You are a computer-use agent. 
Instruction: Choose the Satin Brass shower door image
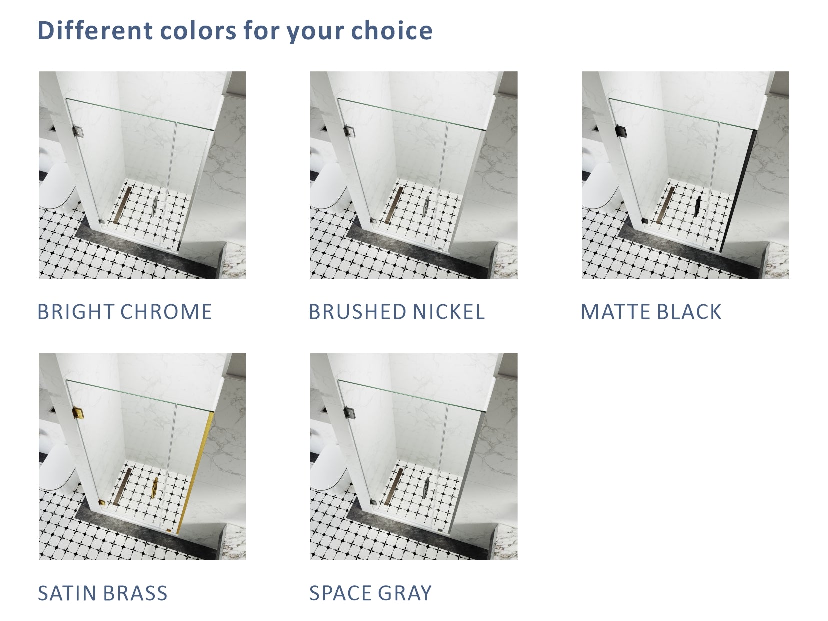(x=142, y=456)
